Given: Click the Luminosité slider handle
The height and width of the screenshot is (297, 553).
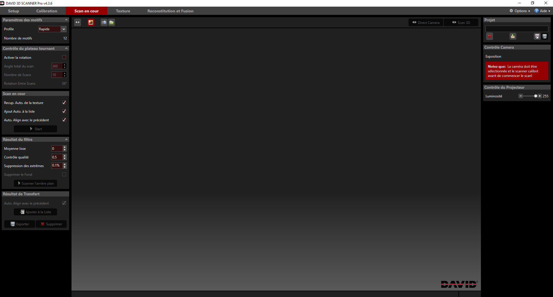Looking at the screenshot, I should (535, 96).
